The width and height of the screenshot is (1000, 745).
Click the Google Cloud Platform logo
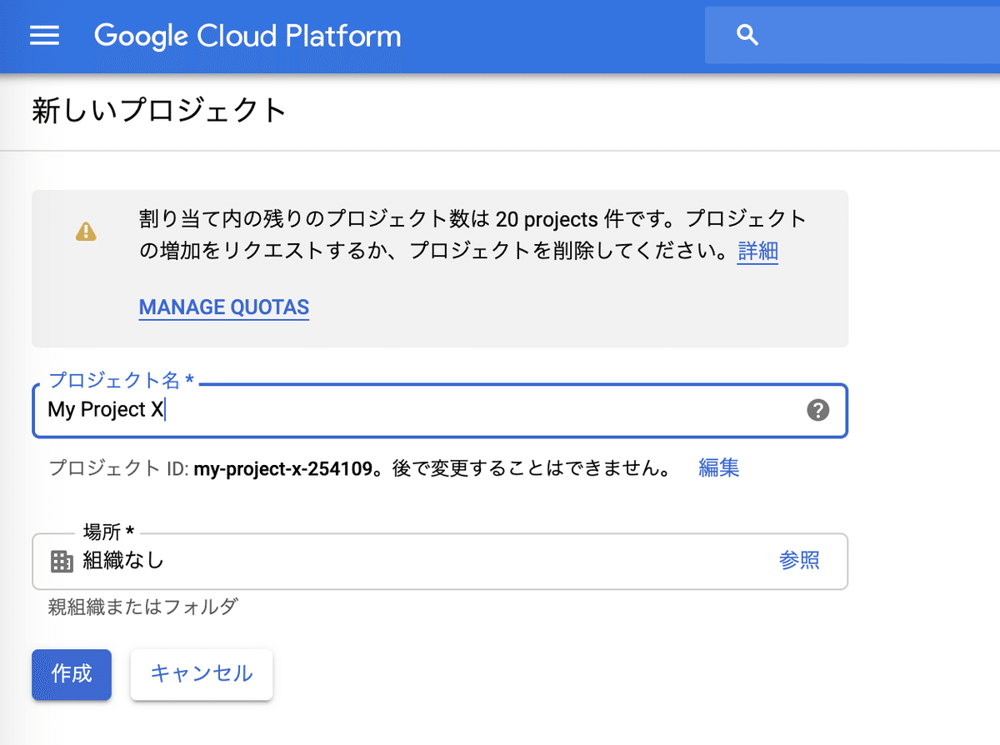[x=247, y=36]
